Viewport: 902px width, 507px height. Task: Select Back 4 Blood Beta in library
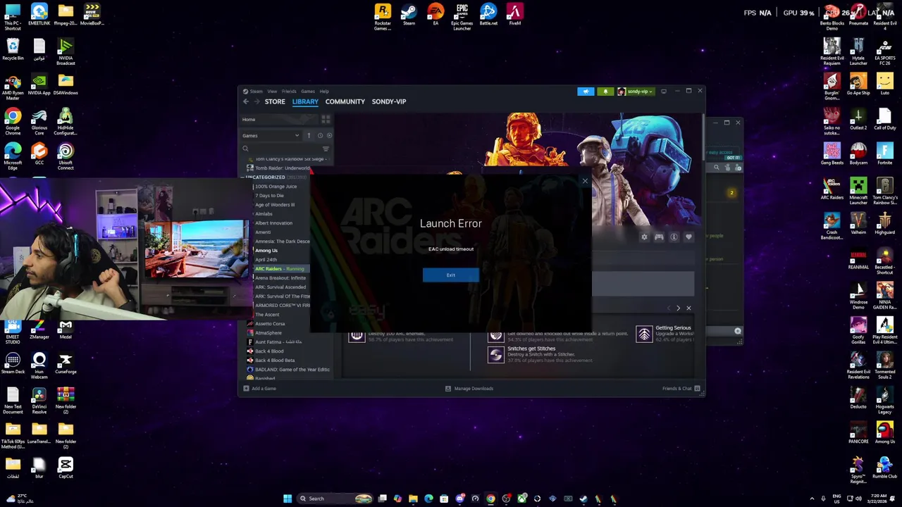pyautogui.click(x=275, y=361)
